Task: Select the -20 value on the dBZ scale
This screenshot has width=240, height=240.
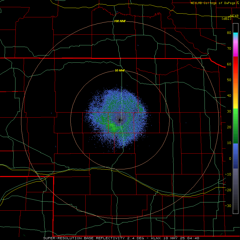Action: pyautogui.click(x=228, y=190)
